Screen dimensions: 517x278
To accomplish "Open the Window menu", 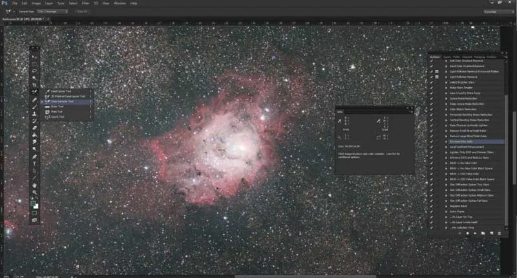I will pos(120,3).
